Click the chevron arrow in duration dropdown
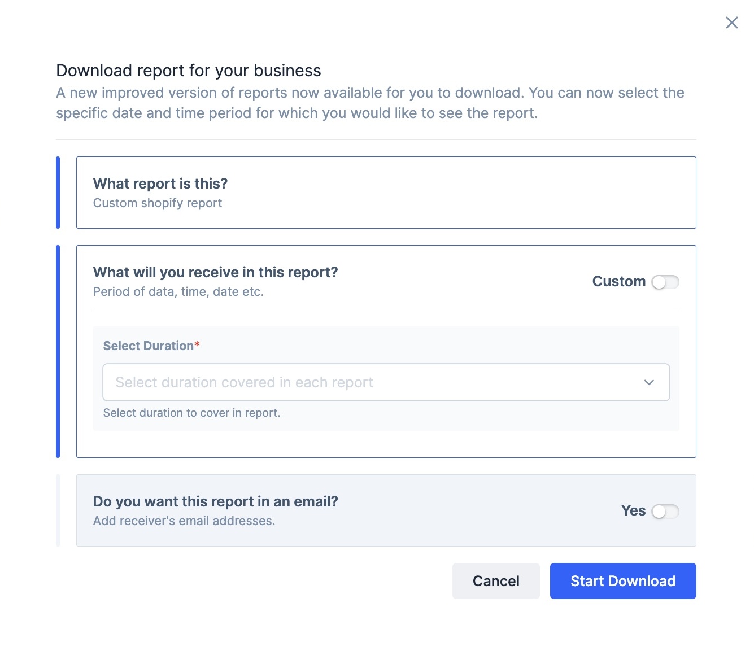Viewport: 754px width, 664px height. click(x=649, y=382)
